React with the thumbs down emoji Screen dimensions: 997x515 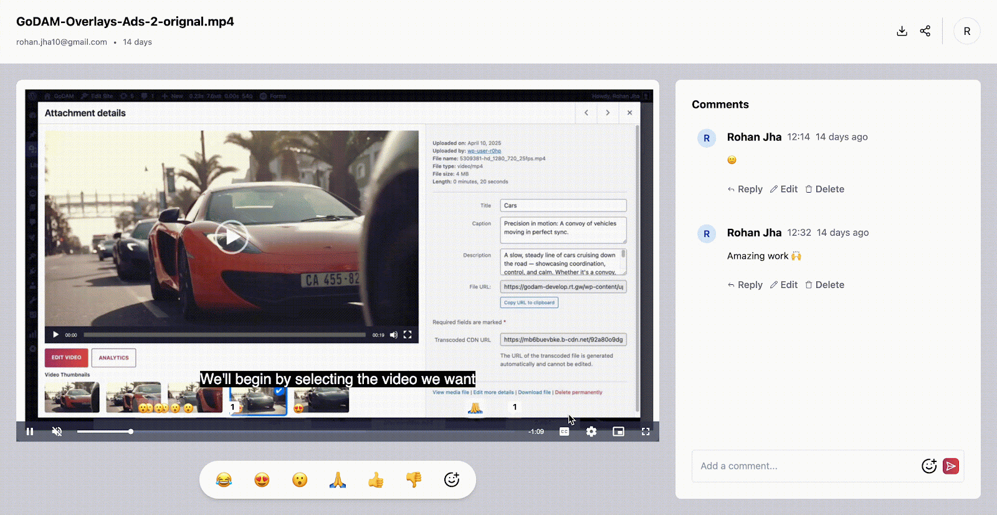[414, 480]
